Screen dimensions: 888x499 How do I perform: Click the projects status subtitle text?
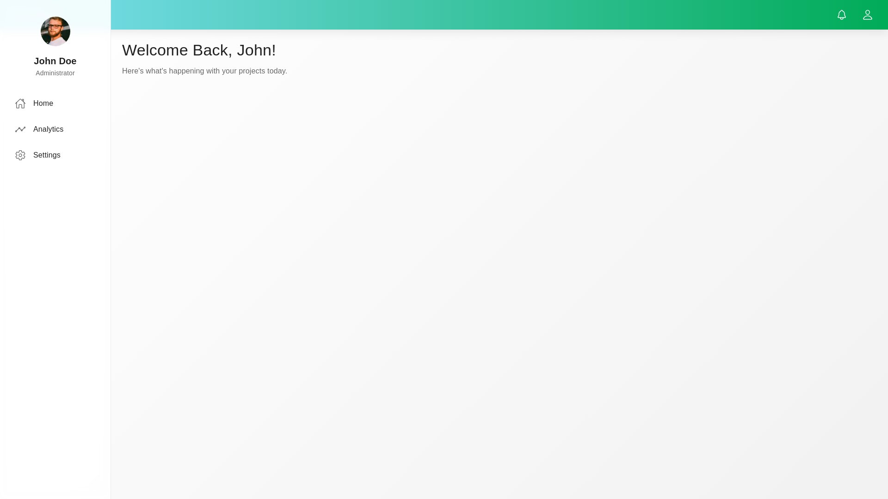(204, 71)
